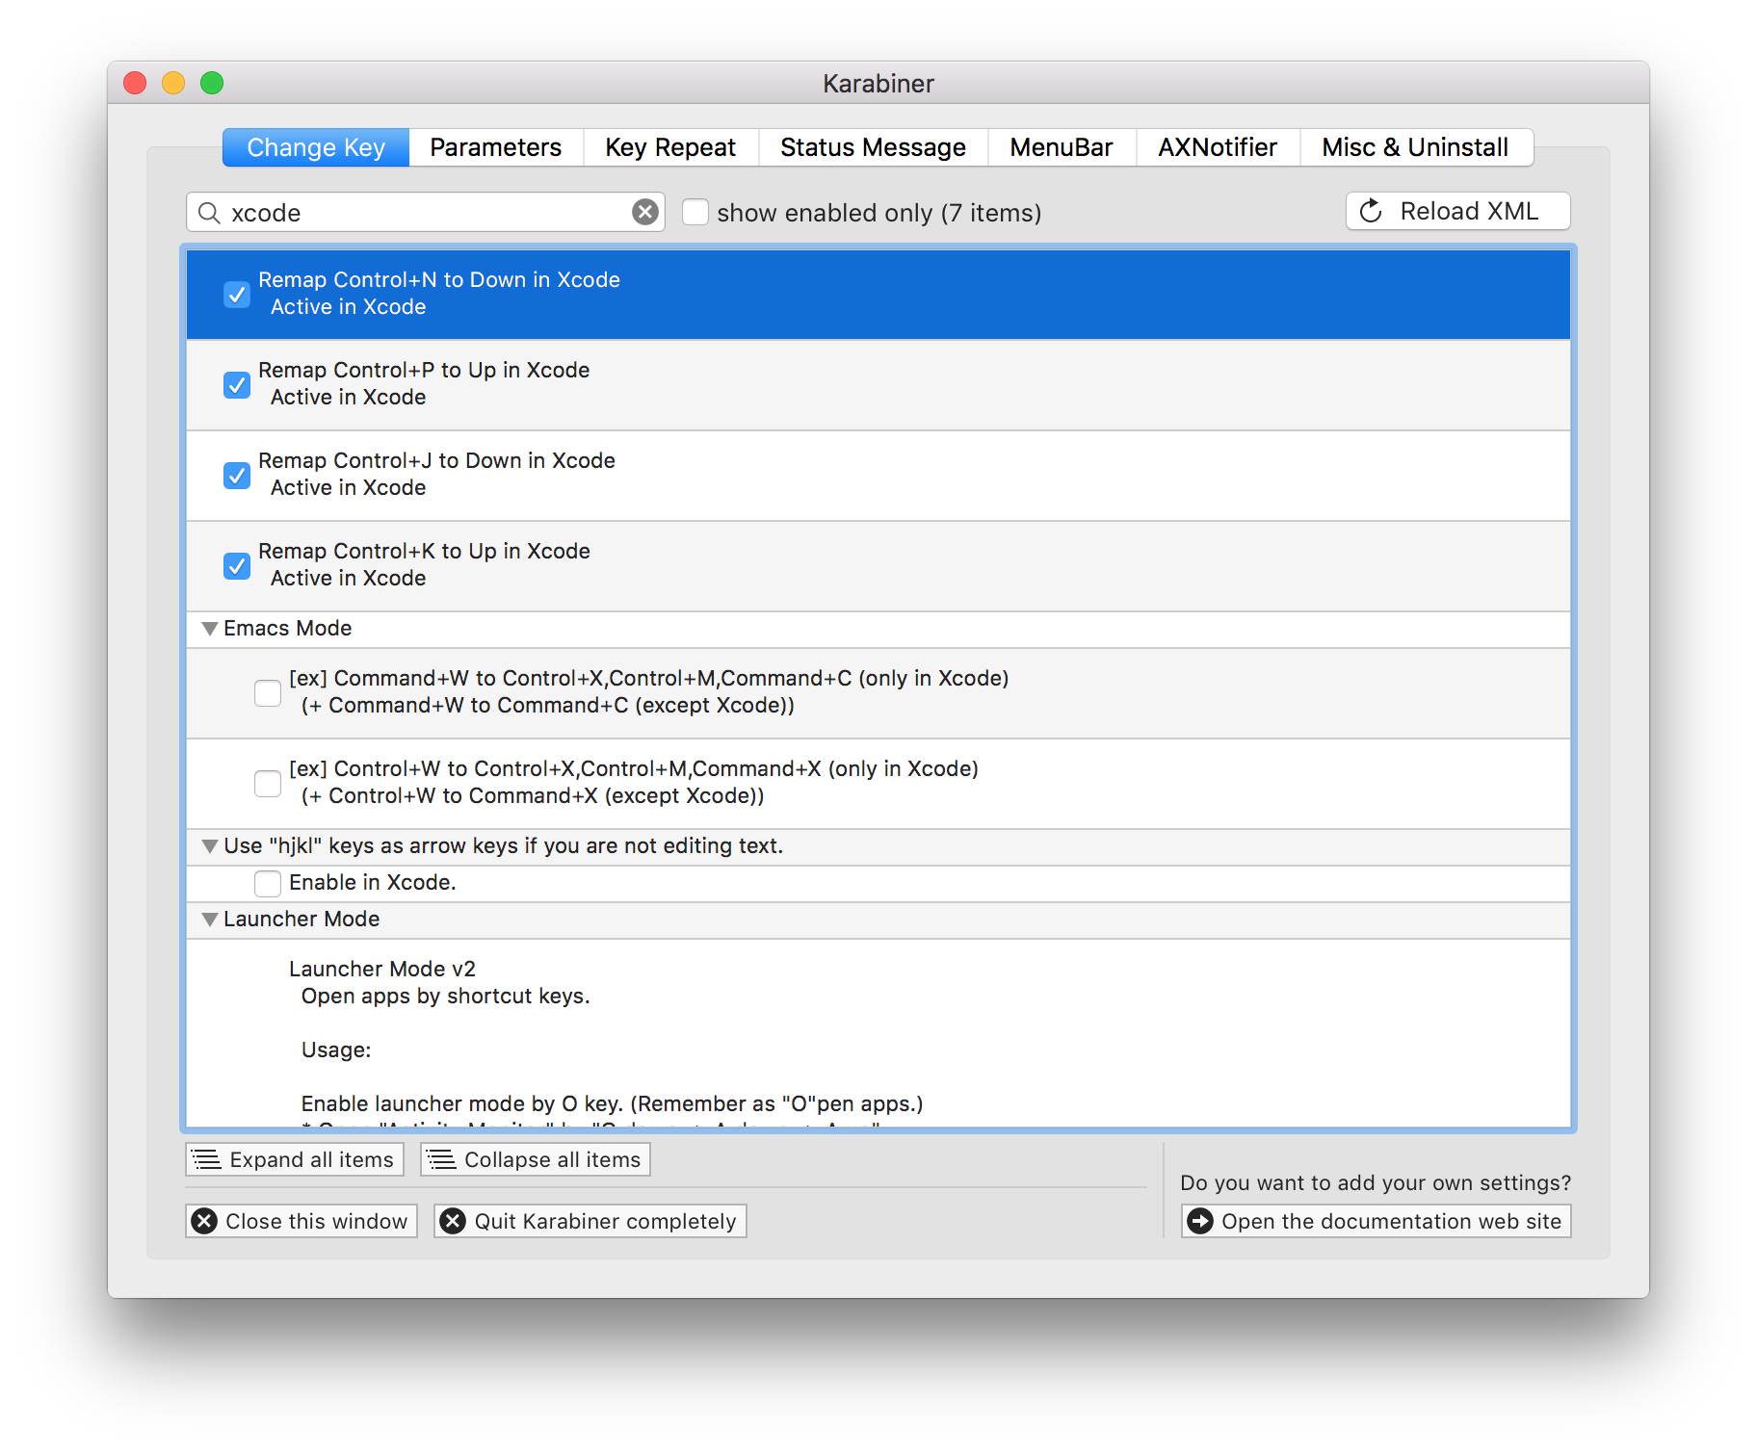Click the Reload XML button
1757x1452 pixels.
1458,211
